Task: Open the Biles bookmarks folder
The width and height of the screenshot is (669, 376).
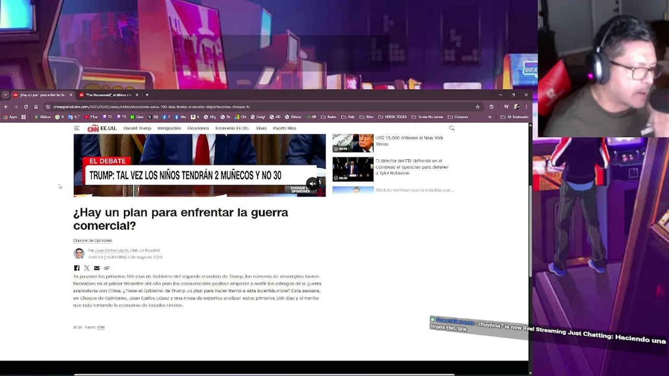Action: tap(366, 117)
